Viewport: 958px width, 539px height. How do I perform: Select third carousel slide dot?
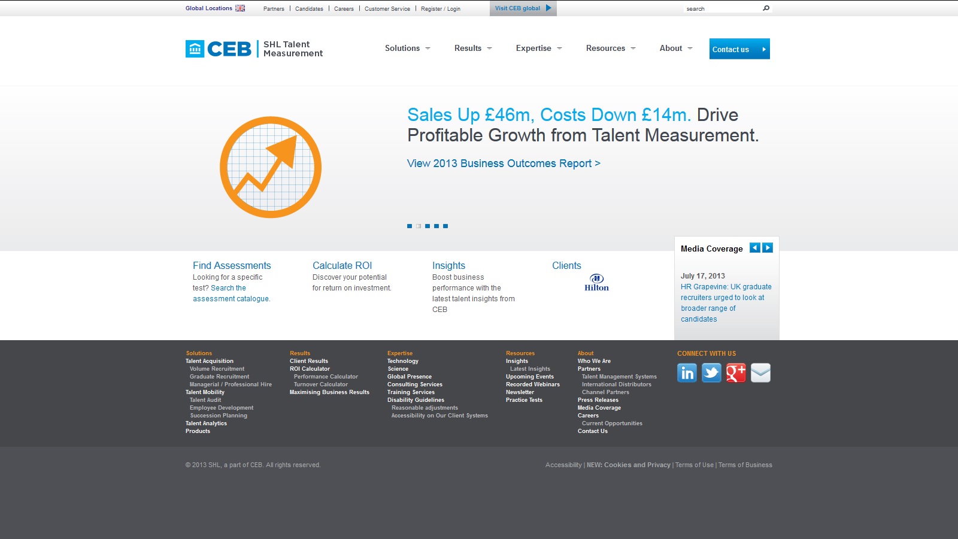pos(428,226)
